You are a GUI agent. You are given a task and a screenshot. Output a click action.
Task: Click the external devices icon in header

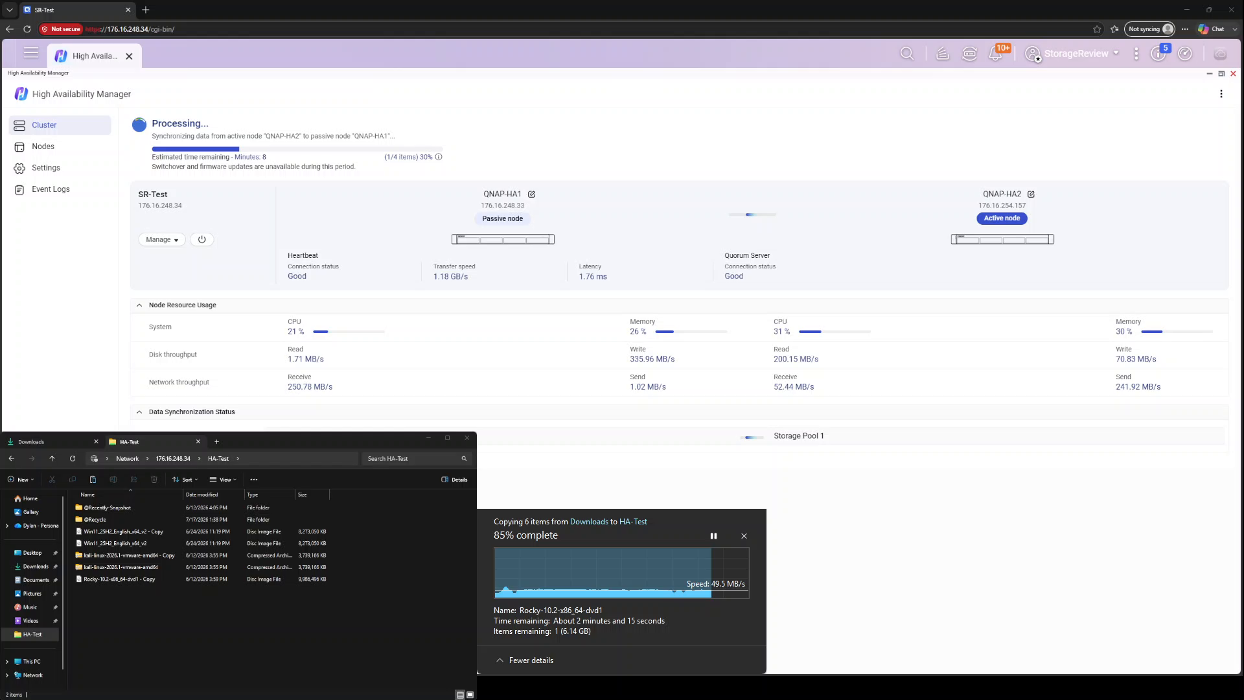[x=969, y=54]
